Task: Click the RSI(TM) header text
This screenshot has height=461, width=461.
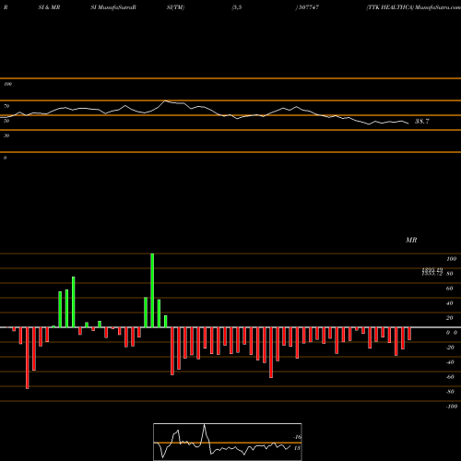Action: pyautogui.click(x=175, y=7)
